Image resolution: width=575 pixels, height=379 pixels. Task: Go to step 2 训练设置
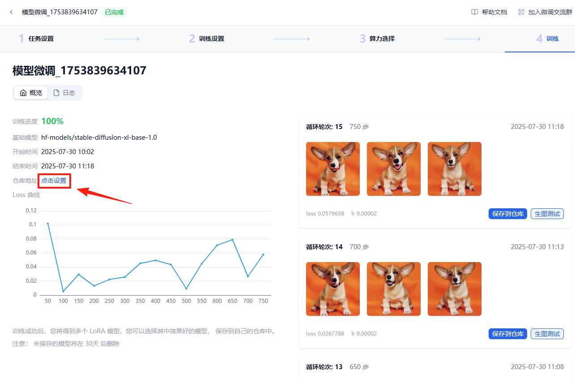click(x=207, y=39)
